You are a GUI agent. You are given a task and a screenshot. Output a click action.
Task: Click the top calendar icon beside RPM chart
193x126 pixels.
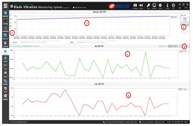click(11, 16)
